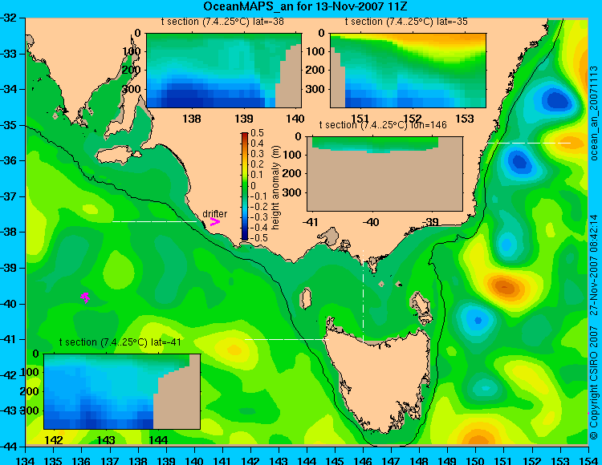Open the lat=-41 temperature section inset plot
This screenshot has width=602, height=465.
coord(122,391)
